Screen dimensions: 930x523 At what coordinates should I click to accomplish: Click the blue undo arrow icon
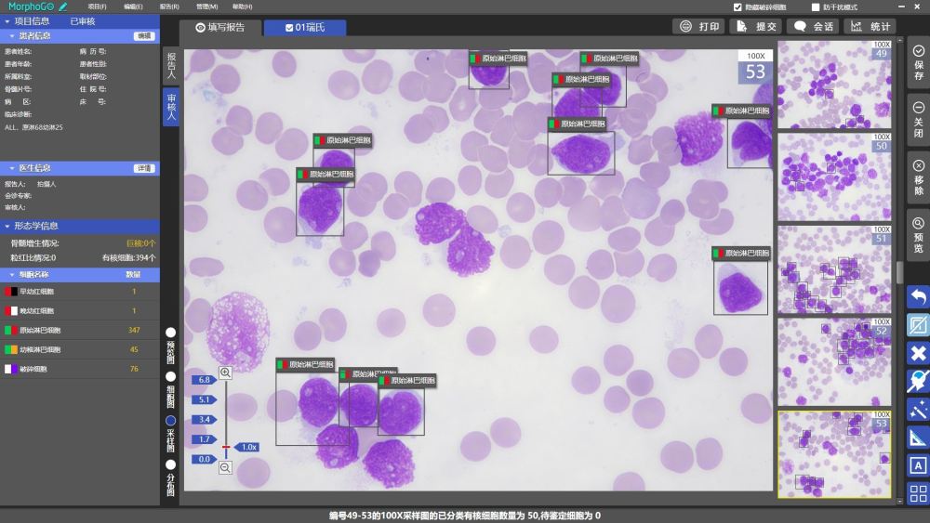tap(918, 296)
